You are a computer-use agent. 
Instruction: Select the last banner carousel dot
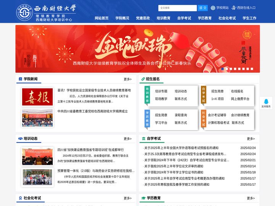point(252,69)
